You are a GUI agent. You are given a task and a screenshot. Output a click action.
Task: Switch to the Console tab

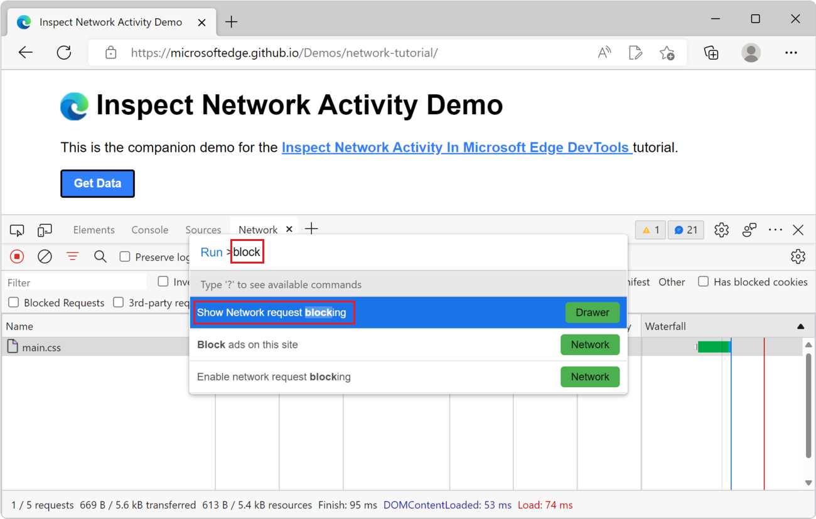click(x=149, y=230)
